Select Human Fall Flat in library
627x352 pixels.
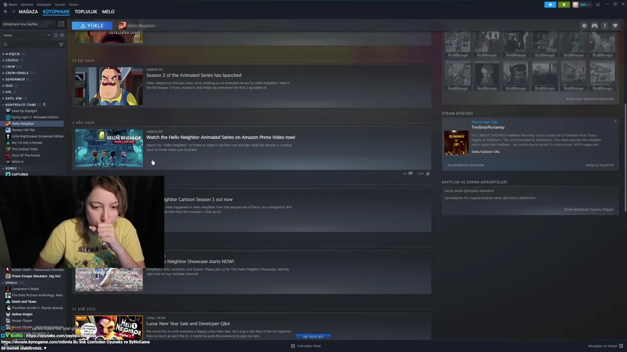click(x=23, y=130)
